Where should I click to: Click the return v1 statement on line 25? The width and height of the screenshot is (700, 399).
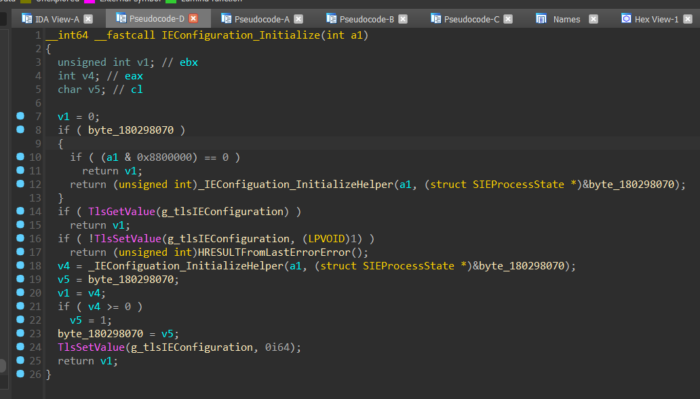87,361
